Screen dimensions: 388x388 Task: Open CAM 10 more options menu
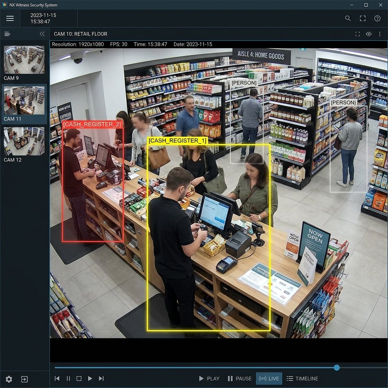point(380,34)
